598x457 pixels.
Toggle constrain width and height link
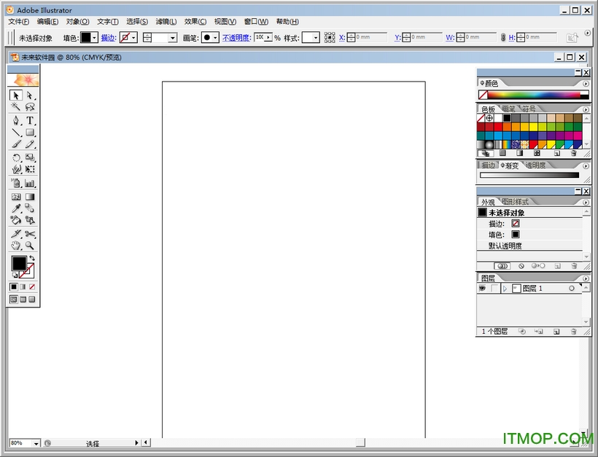click(503, 37)
